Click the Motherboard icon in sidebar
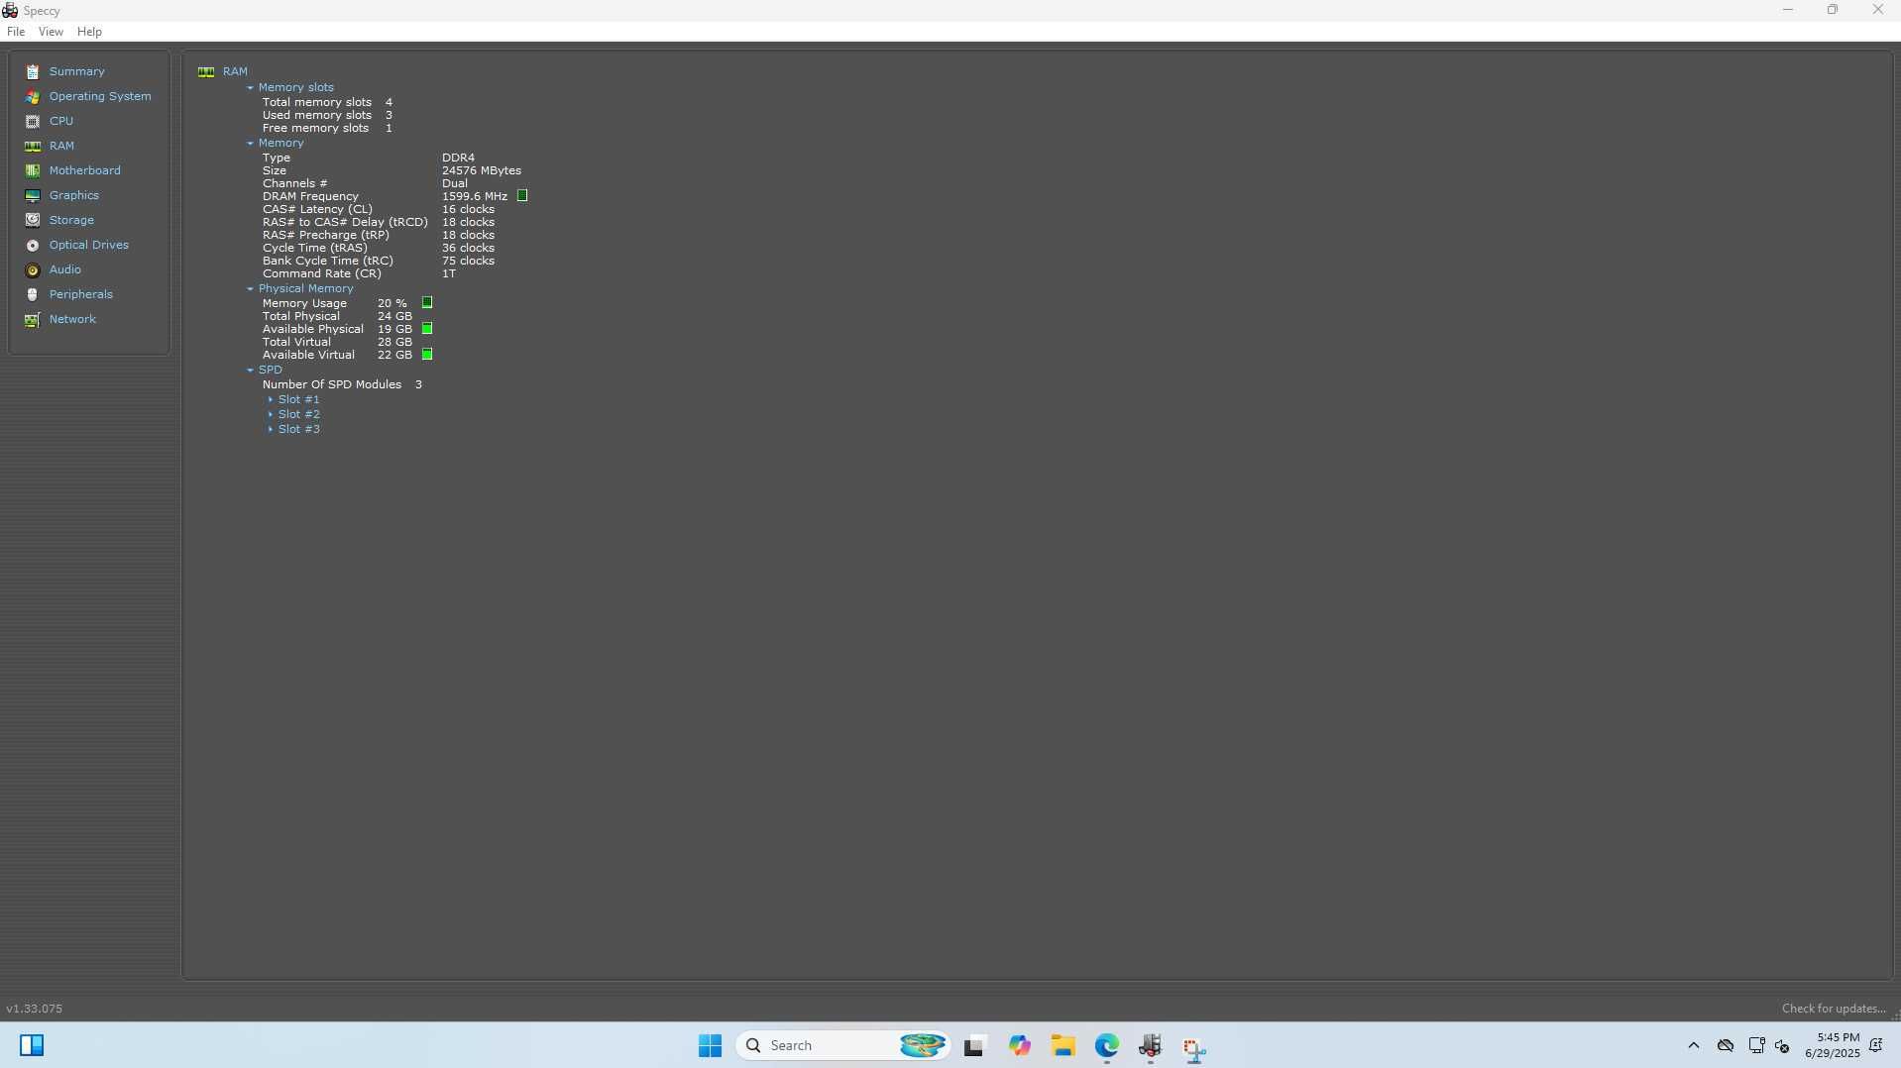 [33, 170]
